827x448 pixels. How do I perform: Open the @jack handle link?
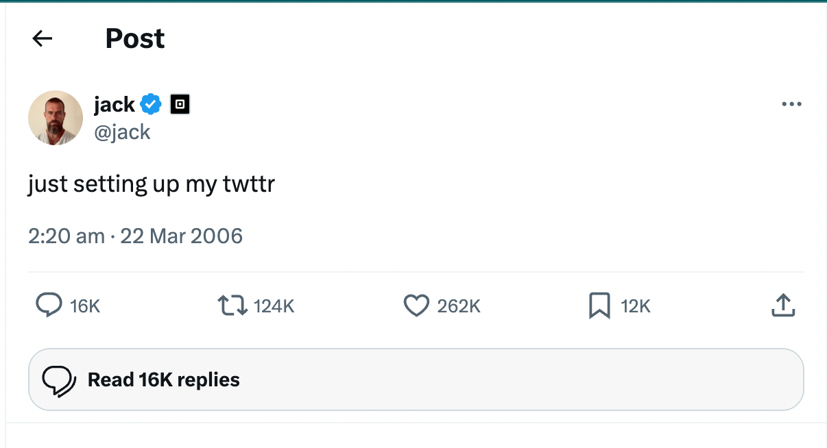coord(122,132)
